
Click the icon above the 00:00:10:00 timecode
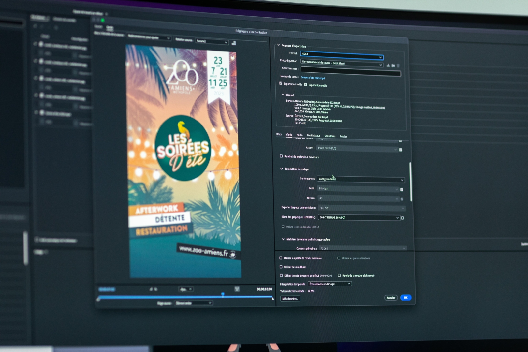point(237,289)
